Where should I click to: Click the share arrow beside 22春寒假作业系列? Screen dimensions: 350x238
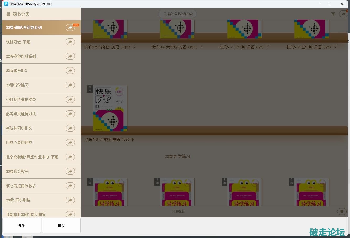tap(70, 56)
